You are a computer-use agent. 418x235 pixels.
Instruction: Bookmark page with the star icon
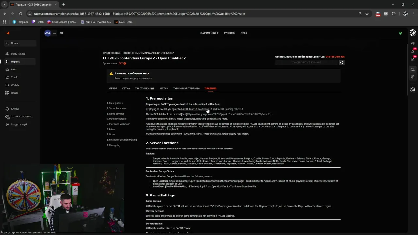click(367, 14)
